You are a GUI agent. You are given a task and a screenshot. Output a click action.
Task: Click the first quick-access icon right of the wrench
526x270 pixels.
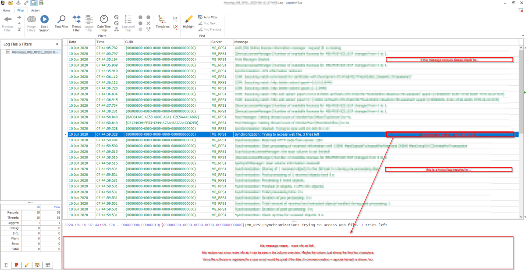click(x=34, y=3)
